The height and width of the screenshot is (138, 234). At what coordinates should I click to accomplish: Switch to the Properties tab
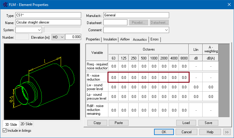point(93,39)
